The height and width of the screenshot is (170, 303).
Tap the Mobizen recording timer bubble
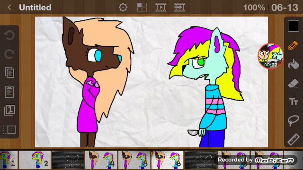[270, 56]
